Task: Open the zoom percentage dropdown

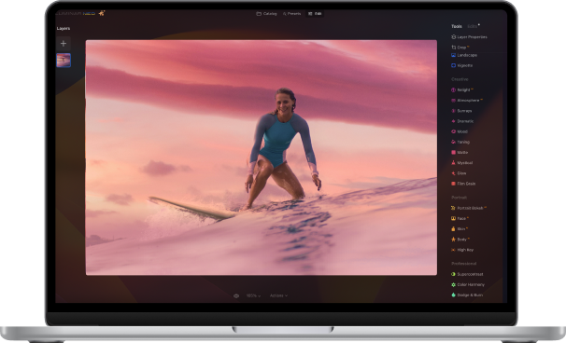Action: [253, 295]
